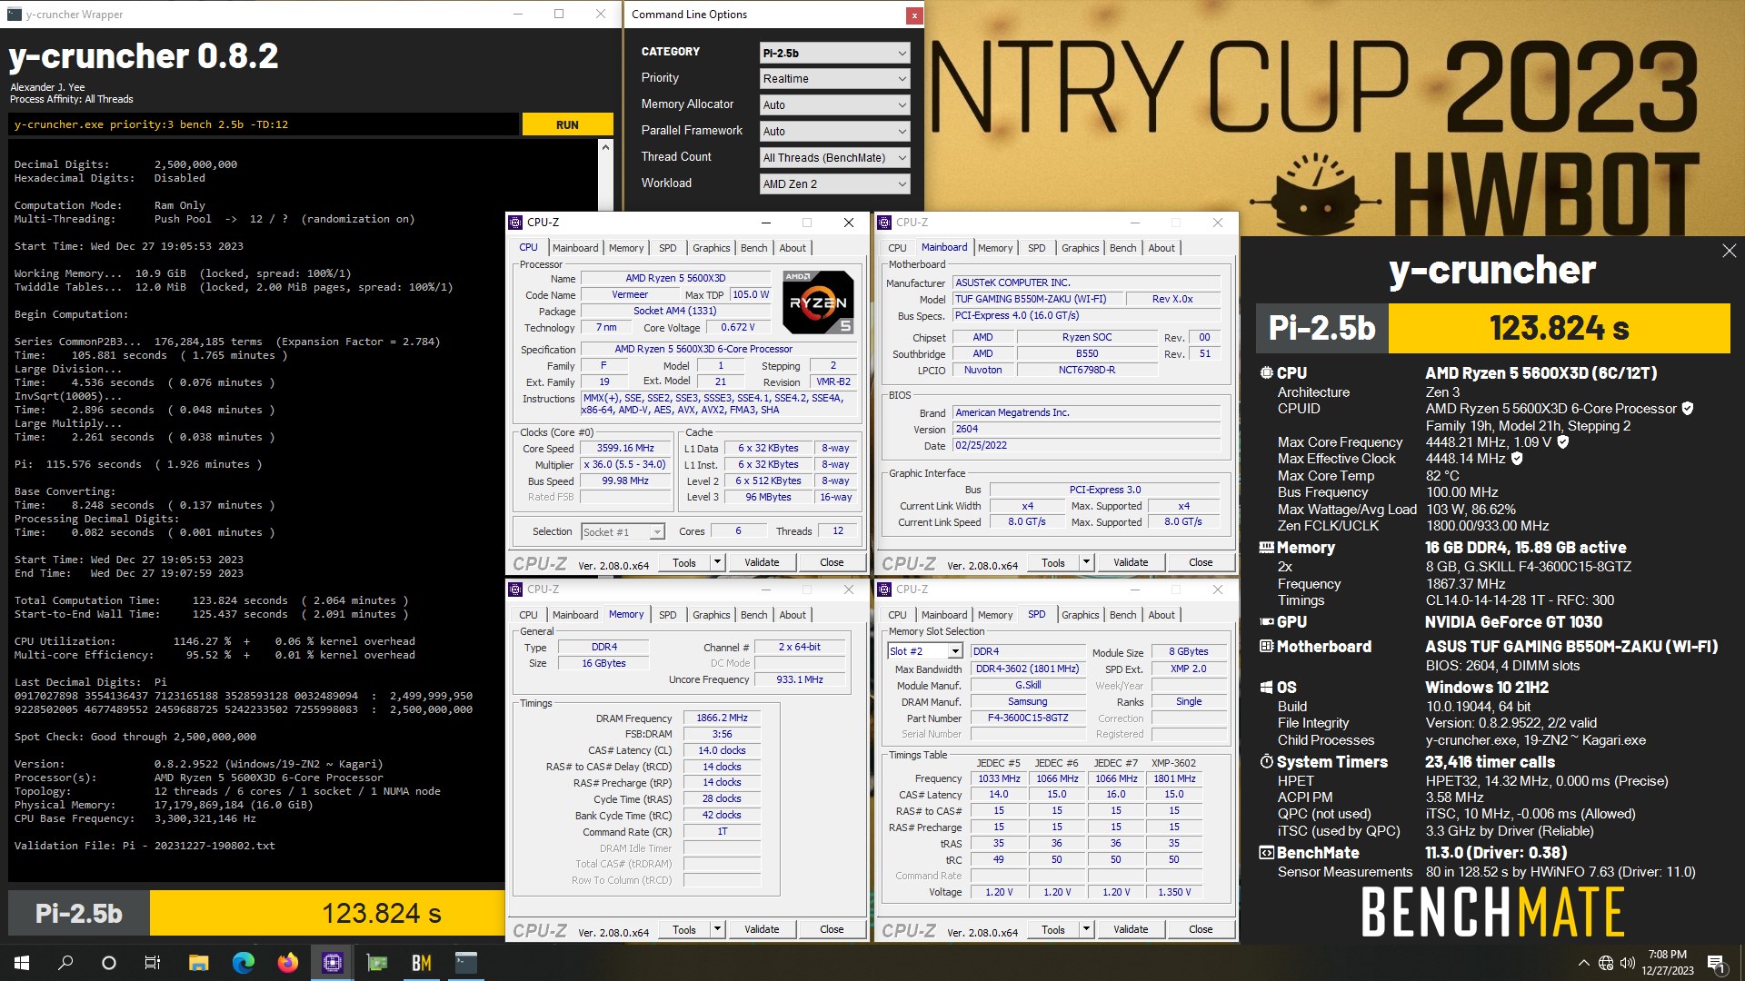Click Tools button in CPU-Z Memory window
The height and width of the screenshot is (981, 1745).
tap(683, 929)
